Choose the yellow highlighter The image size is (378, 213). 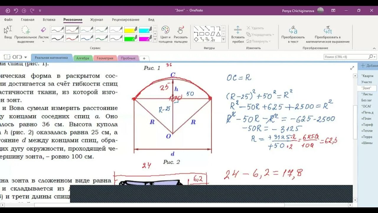[x=131, y=30]
